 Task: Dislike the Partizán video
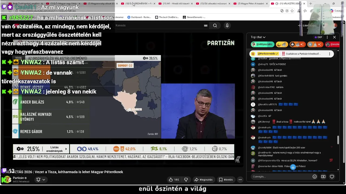pos(186,179)
